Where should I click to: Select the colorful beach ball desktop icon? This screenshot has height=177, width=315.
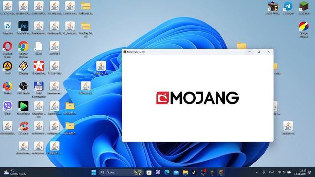coord(304,26)
